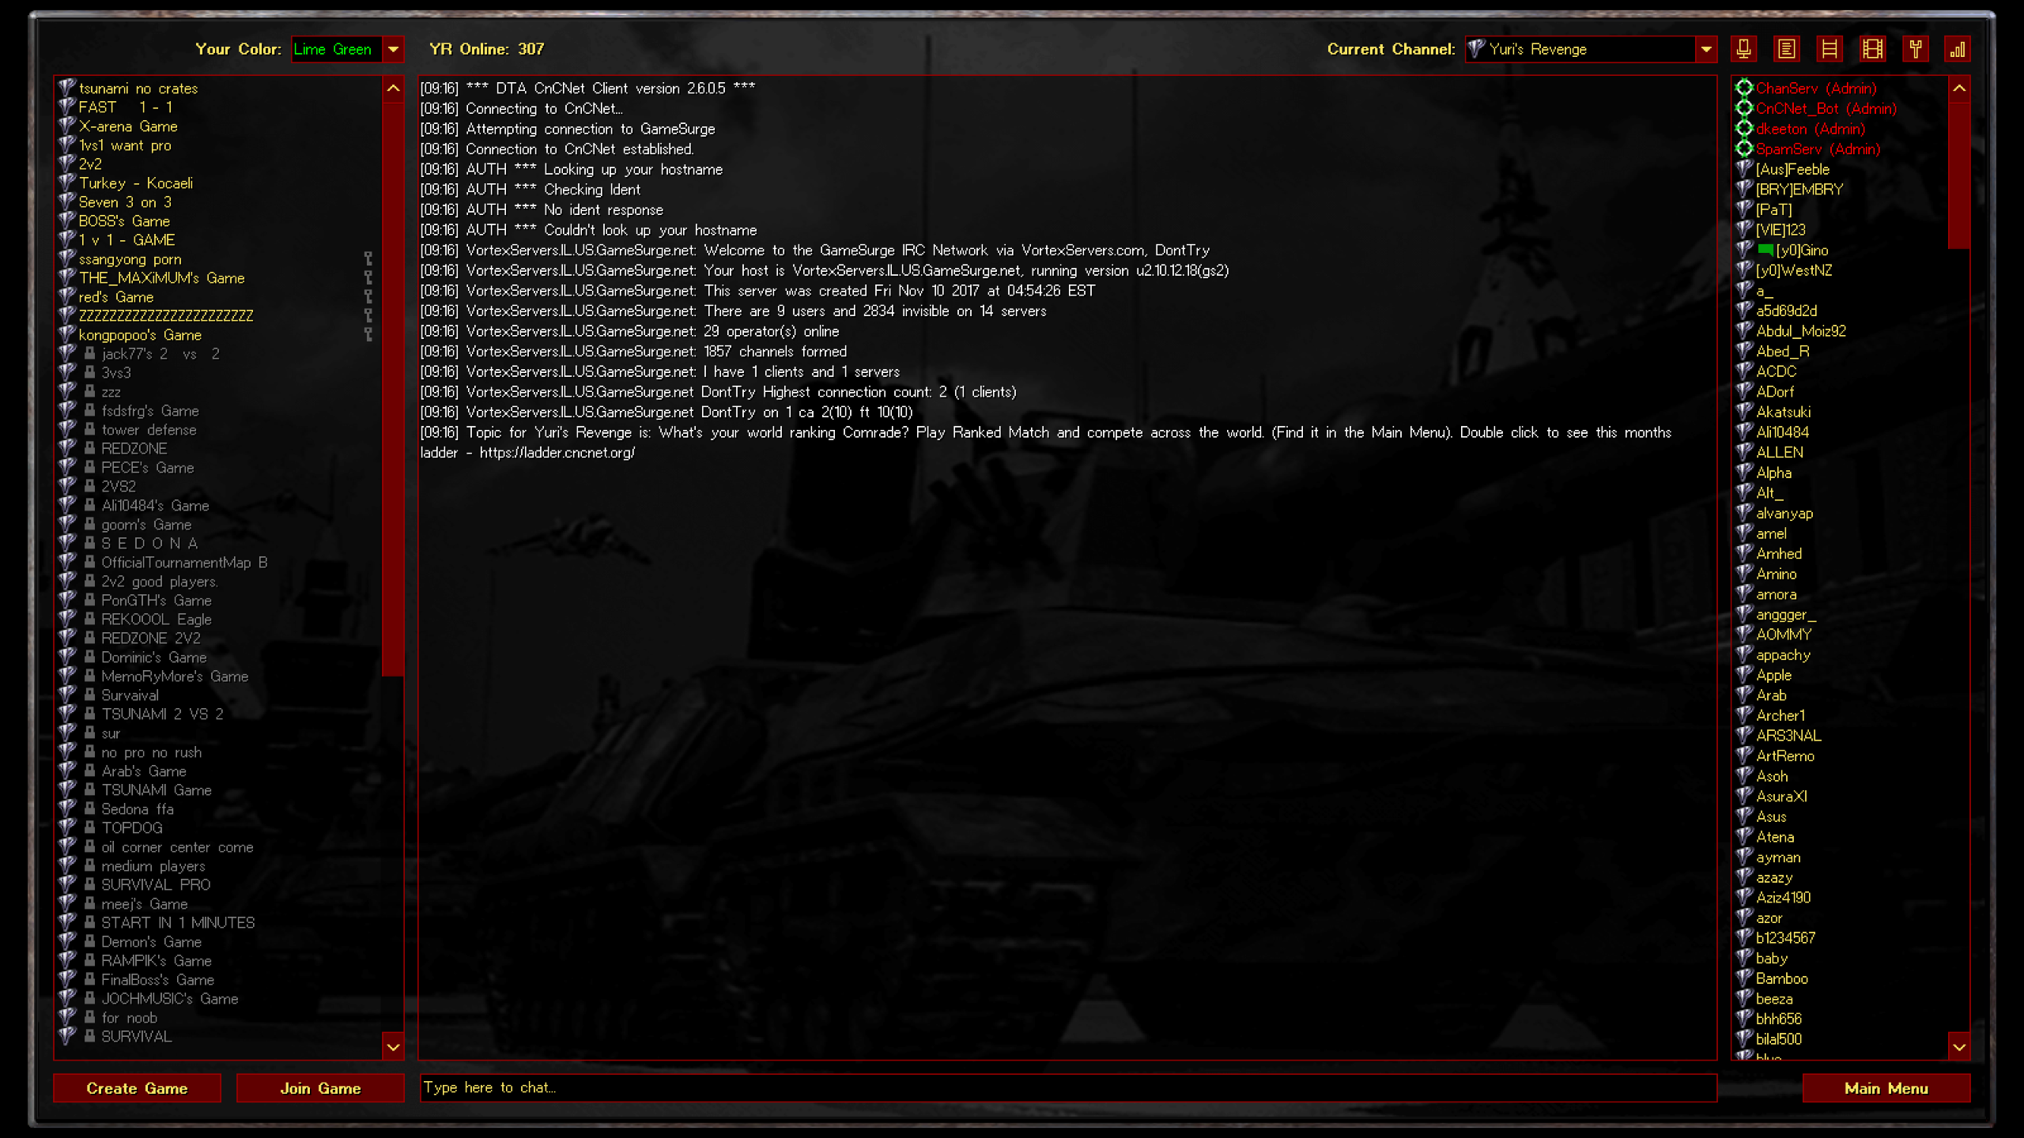Open the Your Color dropdown
Viewport: 2024px width, 1138px height.
click(x=394, y=49)
